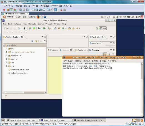The width and height of the screenshot is (145, 126).
Task: Click the Open Perspective icon beside Java
Action: [x=97, y=28]
